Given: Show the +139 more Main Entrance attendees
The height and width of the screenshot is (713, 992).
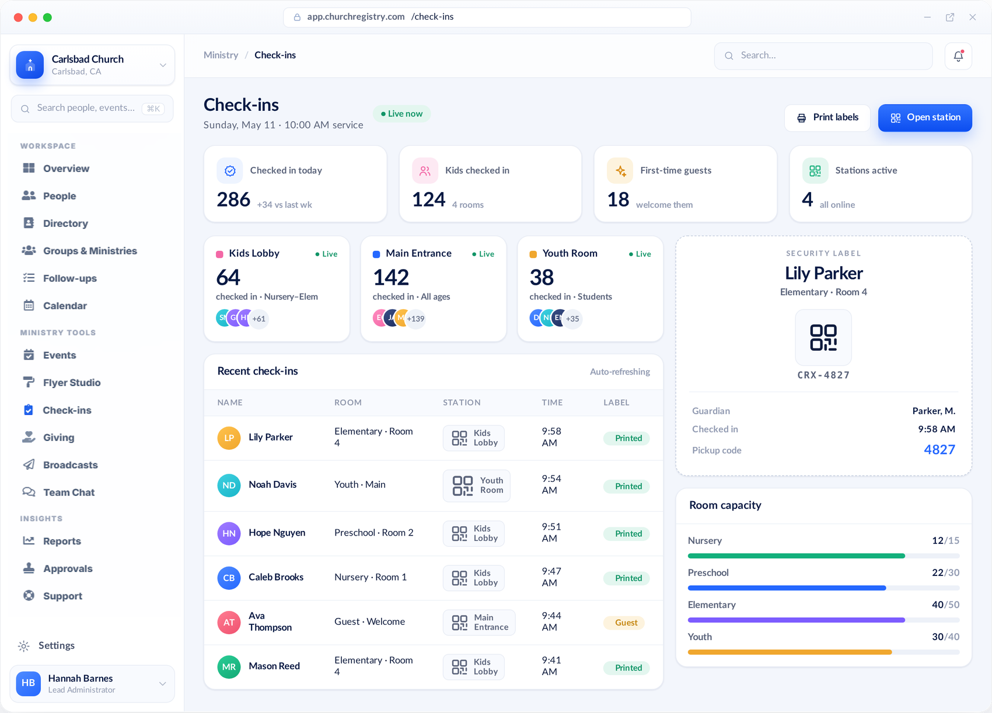Looking at the screenshot, I should pos(415,319).
